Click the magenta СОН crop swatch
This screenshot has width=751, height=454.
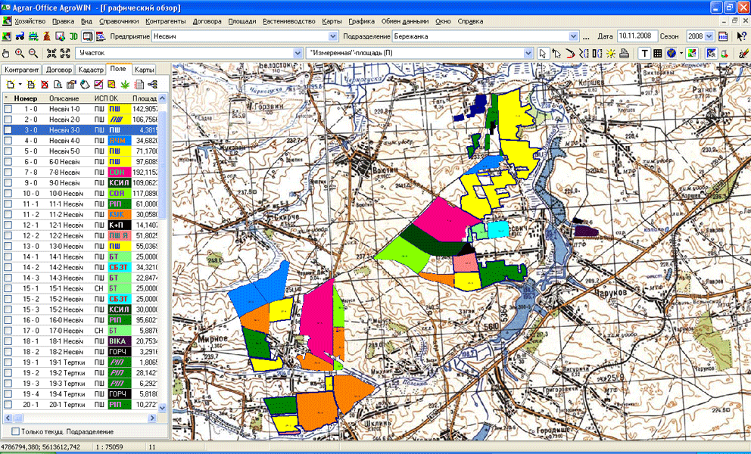click(x=120, y=172)
